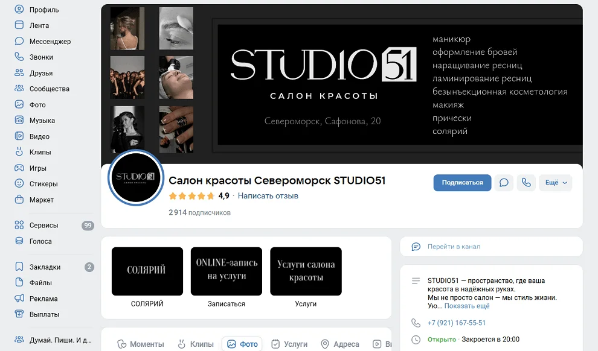Click the Закладки bookmark icon
The image size is (598, 351).
(x=19, y=267)
